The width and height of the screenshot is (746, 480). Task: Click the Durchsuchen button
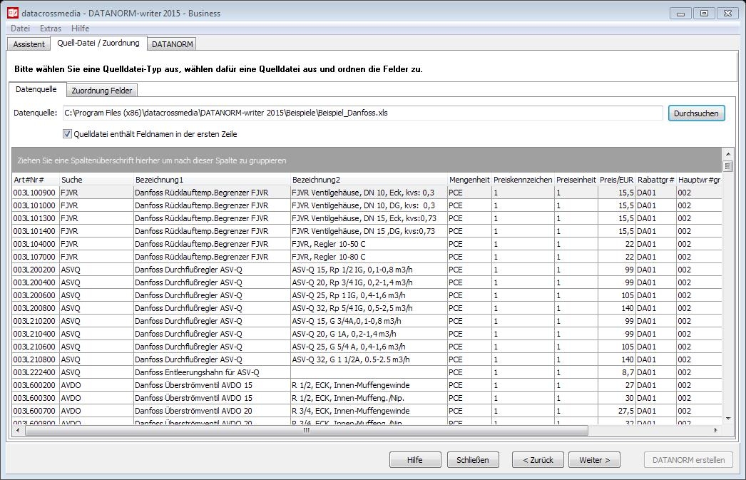point(696,113)
